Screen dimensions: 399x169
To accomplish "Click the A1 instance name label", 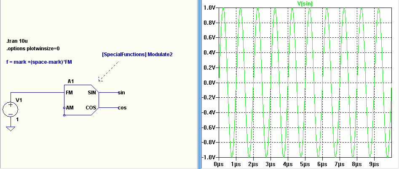I will coord(70,81).
